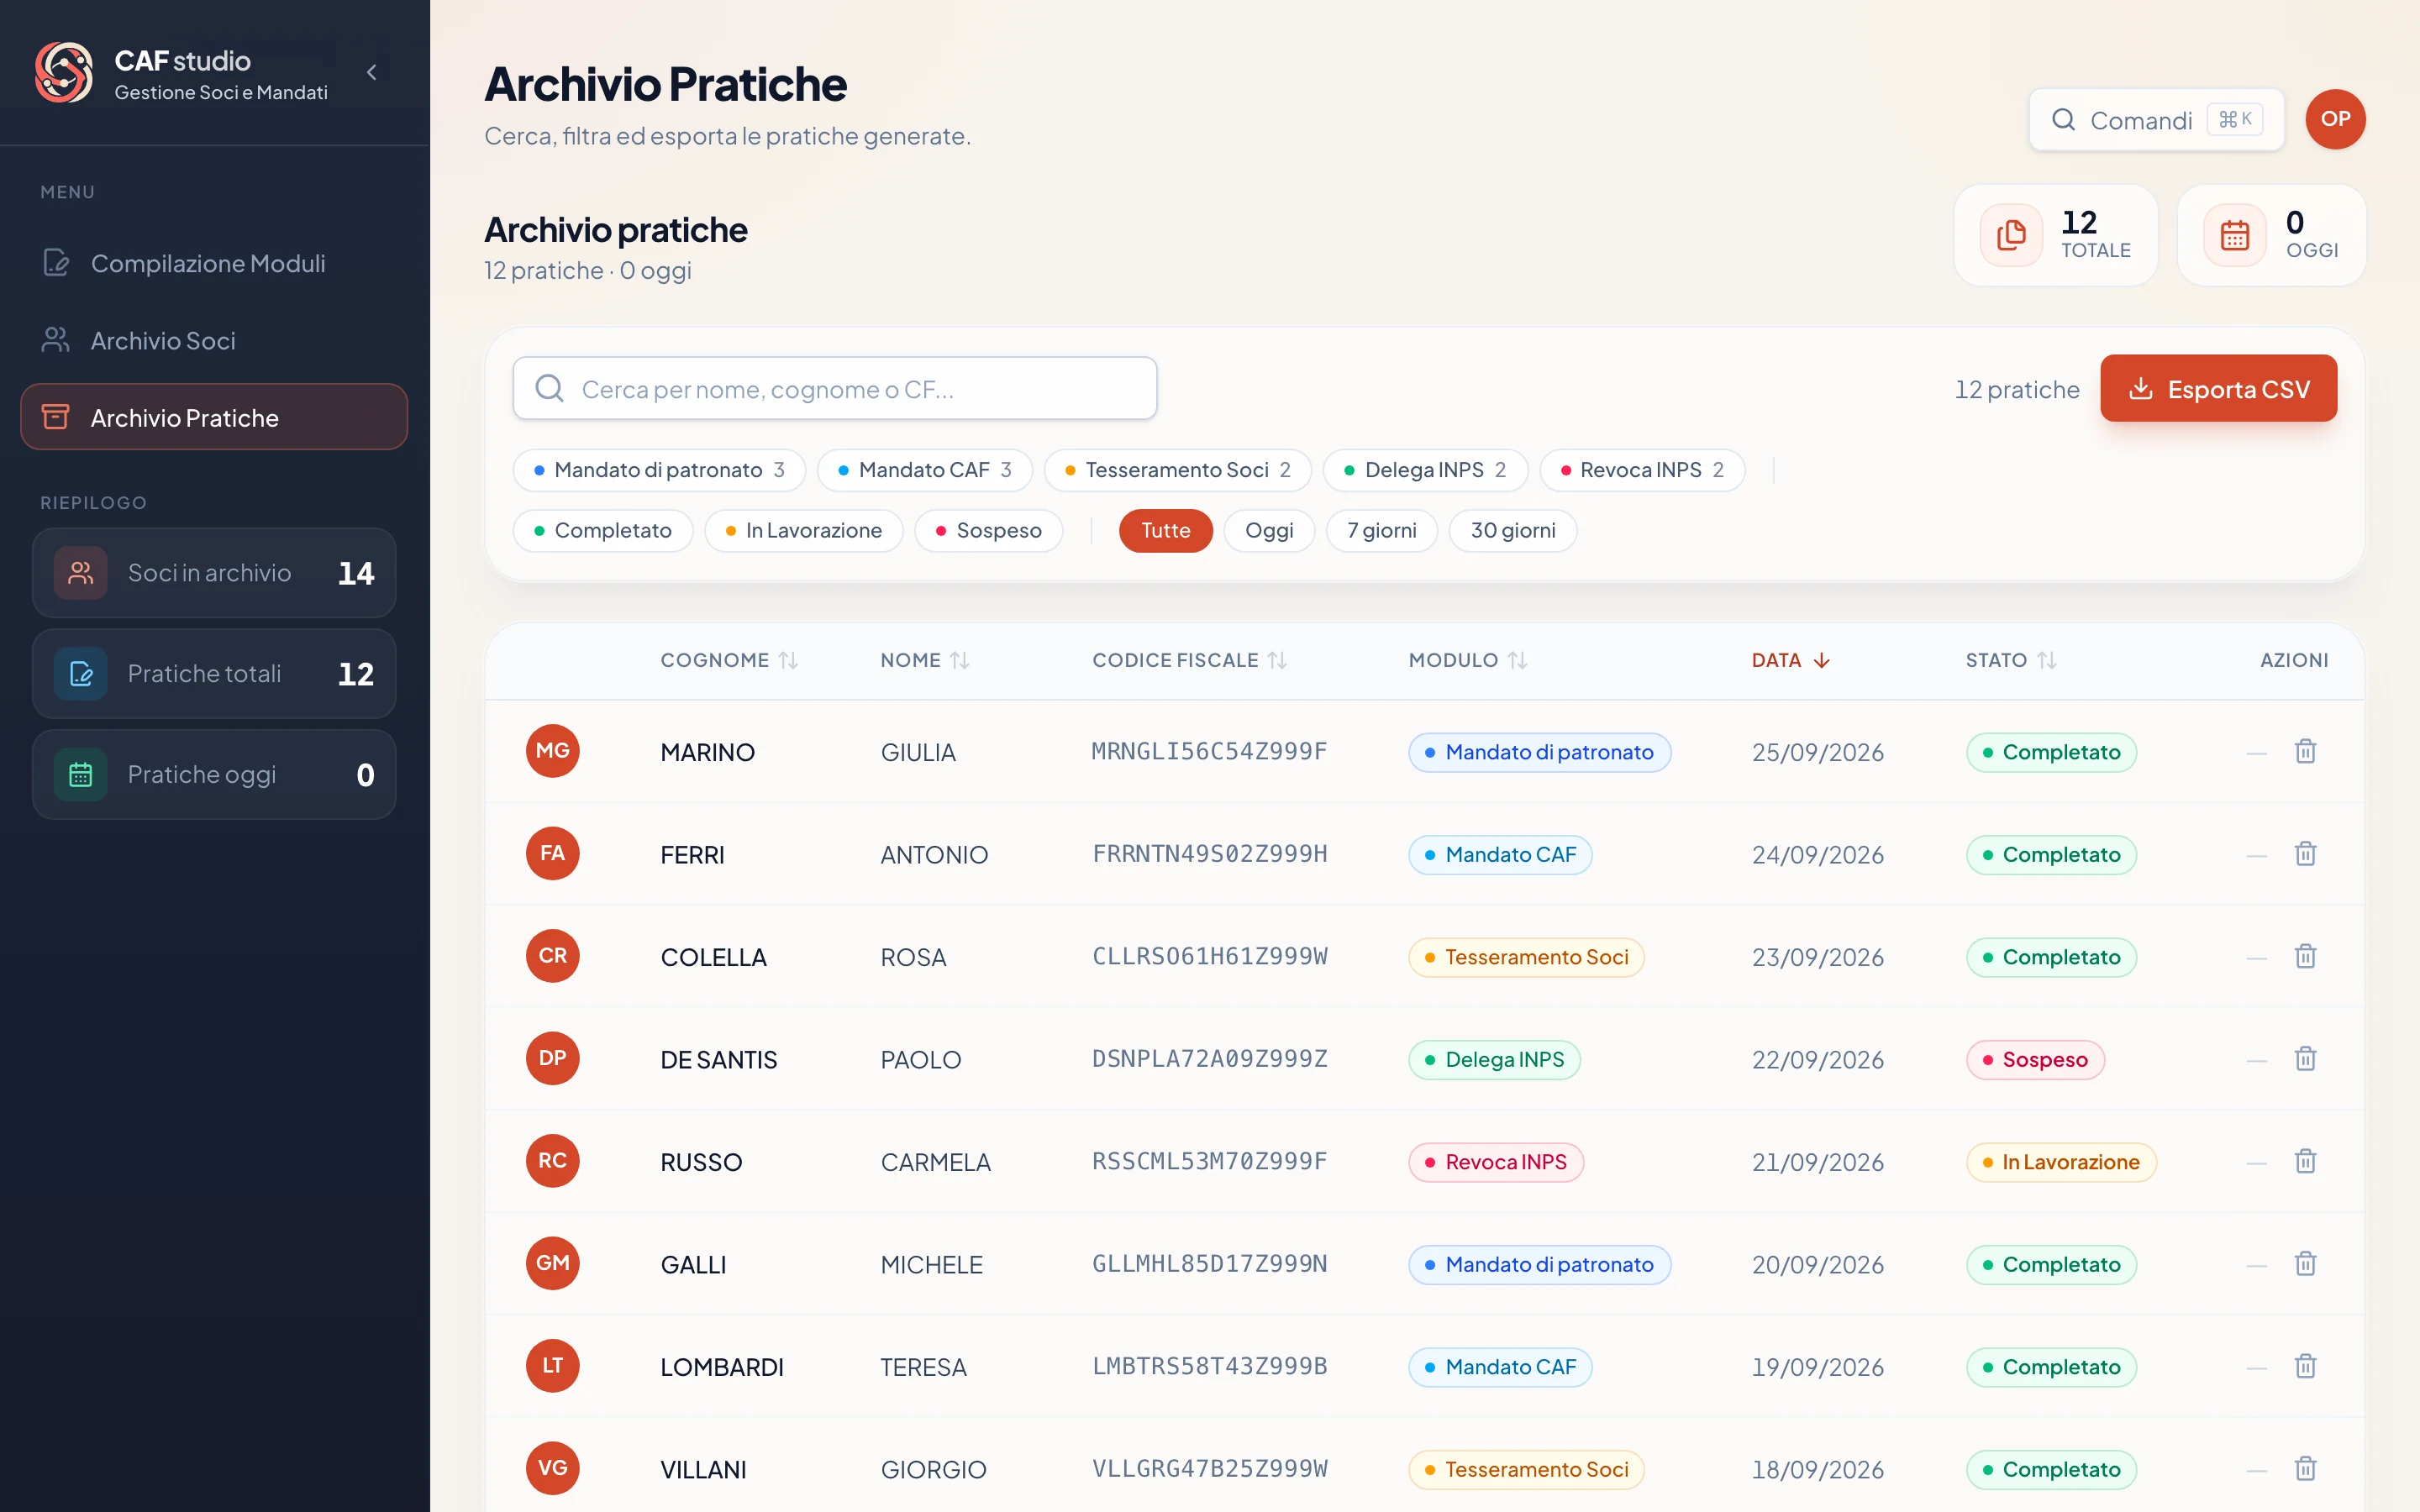
Task: Filter by Completato status
Action: (603, 531)
